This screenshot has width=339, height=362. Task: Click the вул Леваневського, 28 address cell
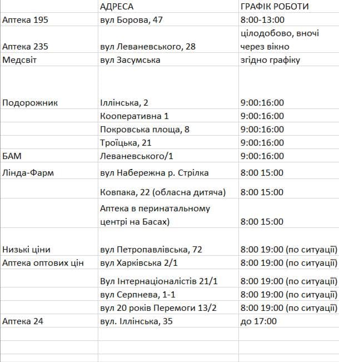168,39
